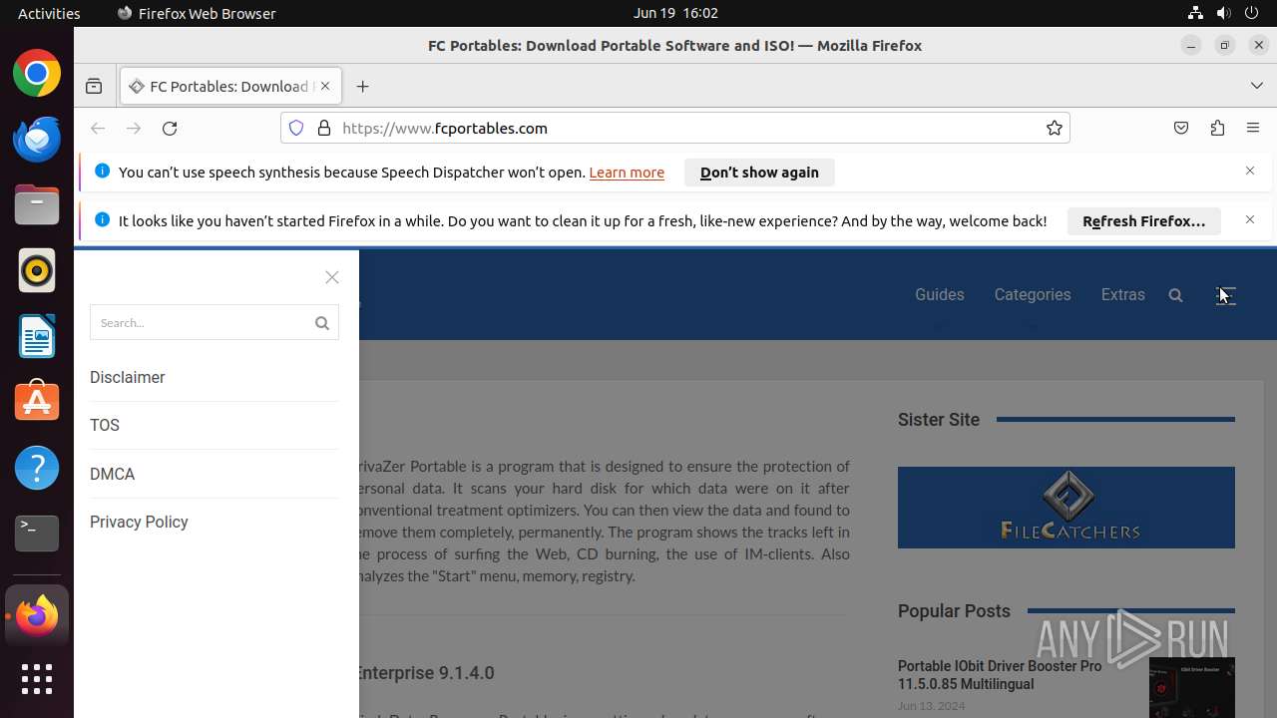The height and width of the screenshot is (718, 1277).
Task: Open Help from the dock
Action: 37,467
